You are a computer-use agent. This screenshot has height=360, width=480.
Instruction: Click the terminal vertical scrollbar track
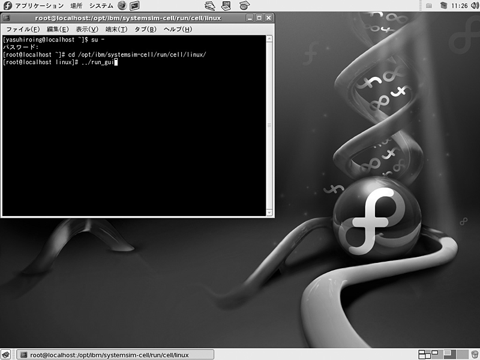(x=269, y=125)
